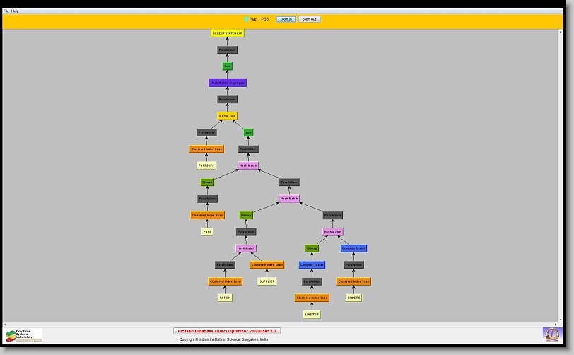Click the Hash Match - Aggregate node
The height and width of the screenshot is (355, 574).
click(228, 83)
